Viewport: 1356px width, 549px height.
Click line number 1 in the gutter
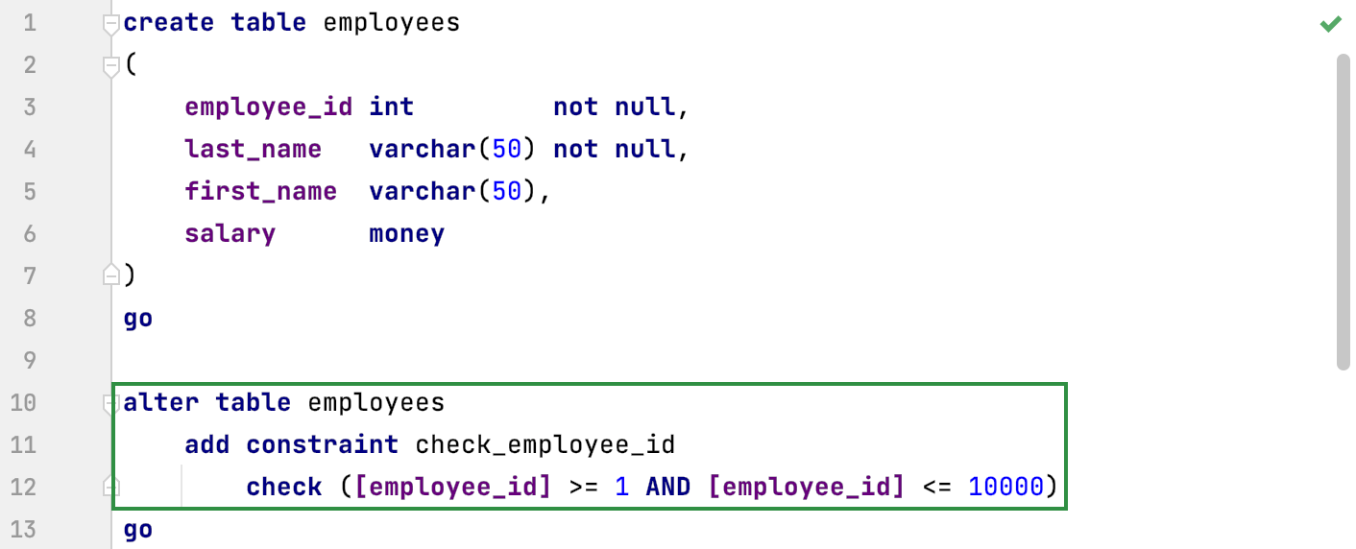click(x=29, y=22)
